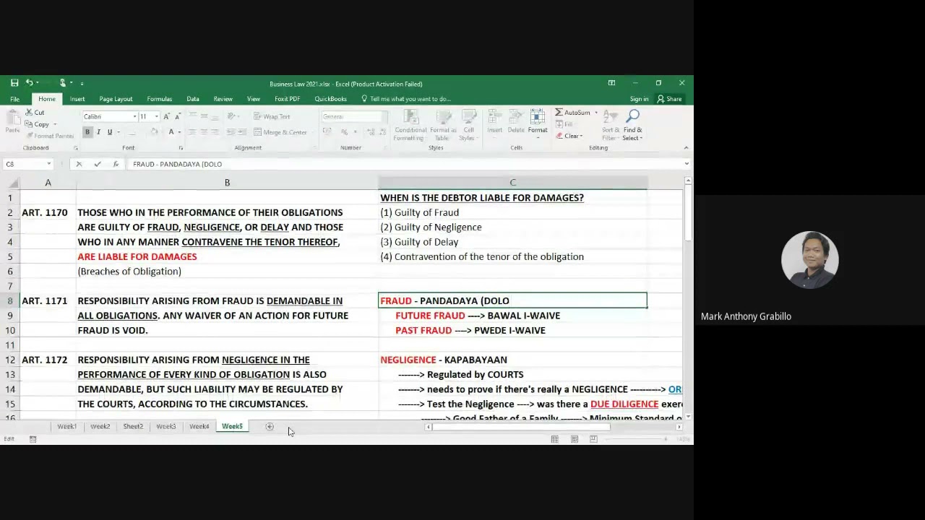Click Tell me what you want to do box
This screenshot has height=520, width=925.
tap(405, 99)
